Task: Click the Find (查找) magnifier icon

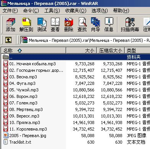Action: point(82,22)
